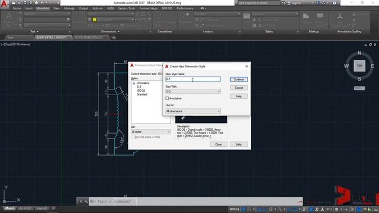Open the Express Tools ribbon tab
Image resolution: width=379 pixels, height=213 pixels.
coord(126,8)
